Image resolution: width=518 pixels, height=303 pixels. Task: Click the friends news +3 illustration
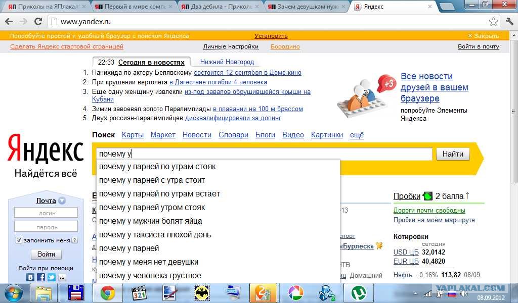coord(367,95)
